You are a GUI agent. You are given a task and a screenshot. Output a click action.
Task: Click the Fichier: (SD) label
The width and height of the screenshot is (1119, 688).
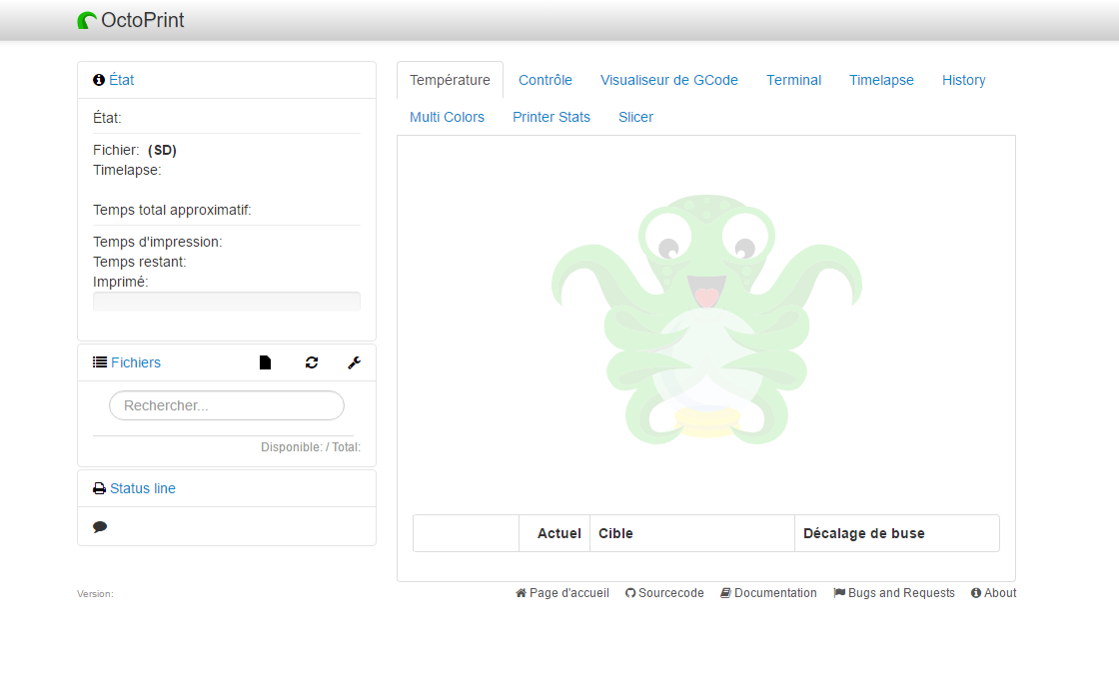tap(135, 151)
